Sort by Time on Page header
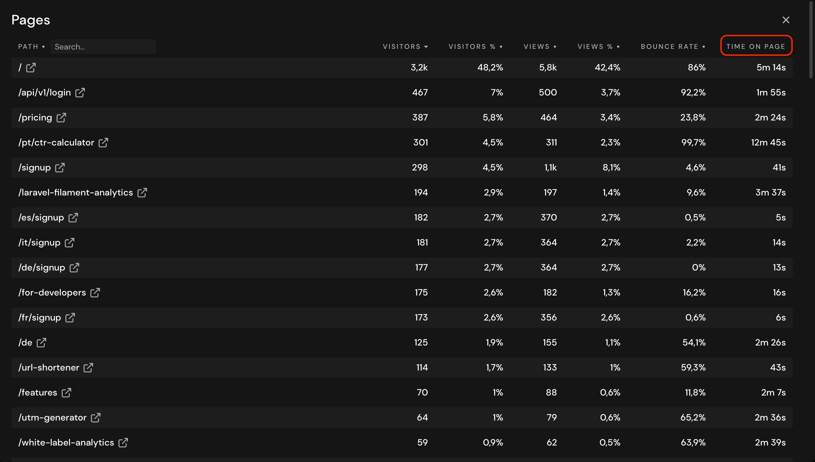 click(756, 47)
